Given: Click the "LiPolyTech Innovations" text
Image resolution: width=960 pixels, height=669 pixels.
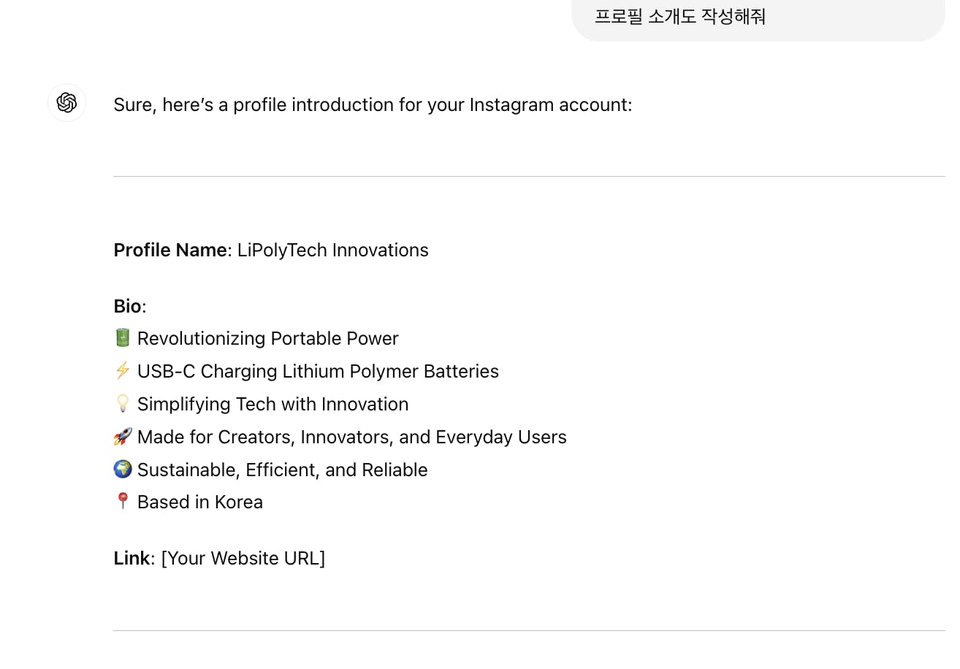Looking at the screenshot, I should pos(332,250).
